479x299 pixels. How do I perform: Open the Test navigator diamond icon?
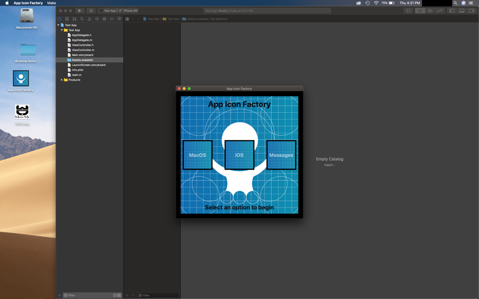point(97,19)
